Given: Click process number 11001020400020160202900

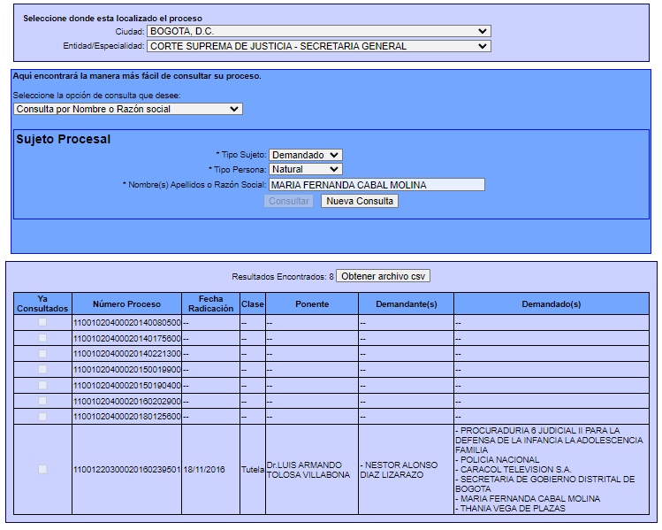Looking at the screenshot, I should [127, 401].
